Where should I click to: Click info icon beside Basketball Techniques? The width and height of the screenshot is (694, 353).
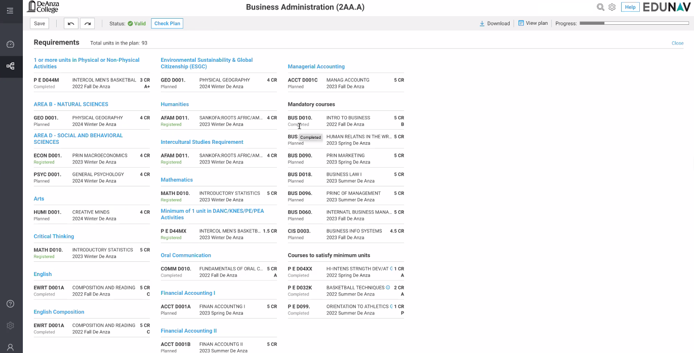click(x=388, y=288)
